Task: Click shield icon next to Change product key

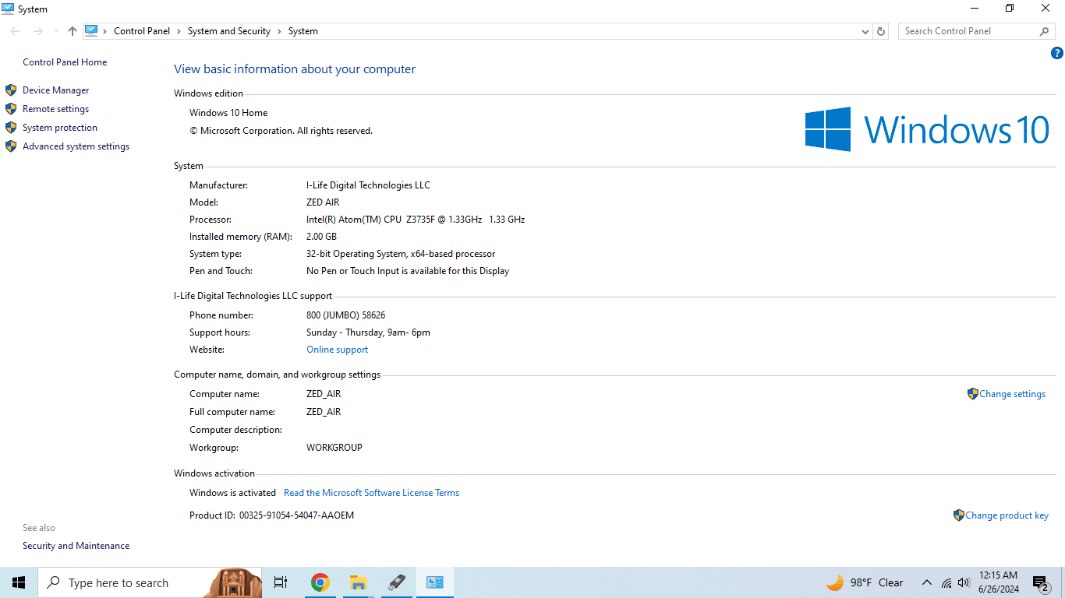Action: 959,515
